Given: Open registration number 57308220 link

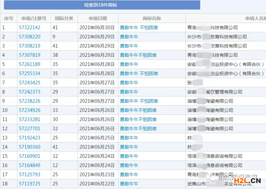Looking at the screenshot, I should tap(30, 37).
